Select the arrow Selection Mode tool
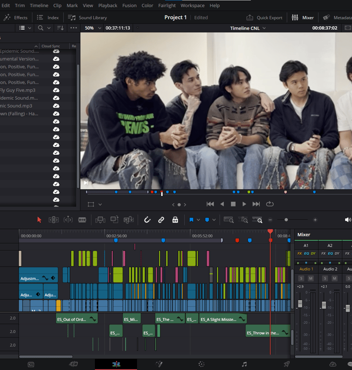The height and width of the screenshot is (370, 352). coord(39,220)
